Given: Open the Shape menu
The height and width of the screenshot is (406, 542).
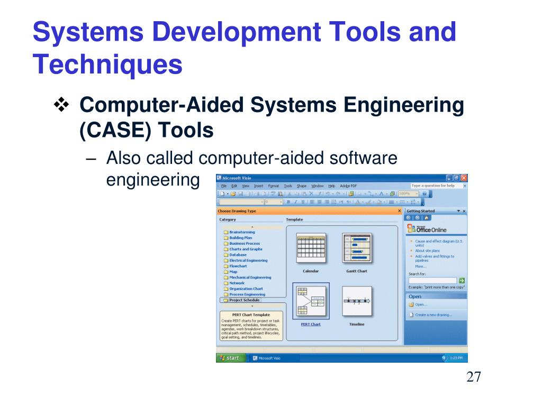Looking at the screenshot, I should (302, 186).
